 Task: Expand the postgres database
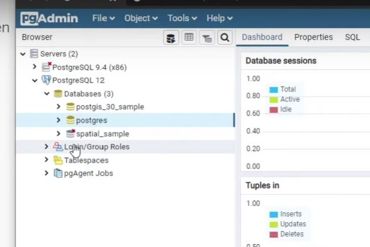pos(58,120)
